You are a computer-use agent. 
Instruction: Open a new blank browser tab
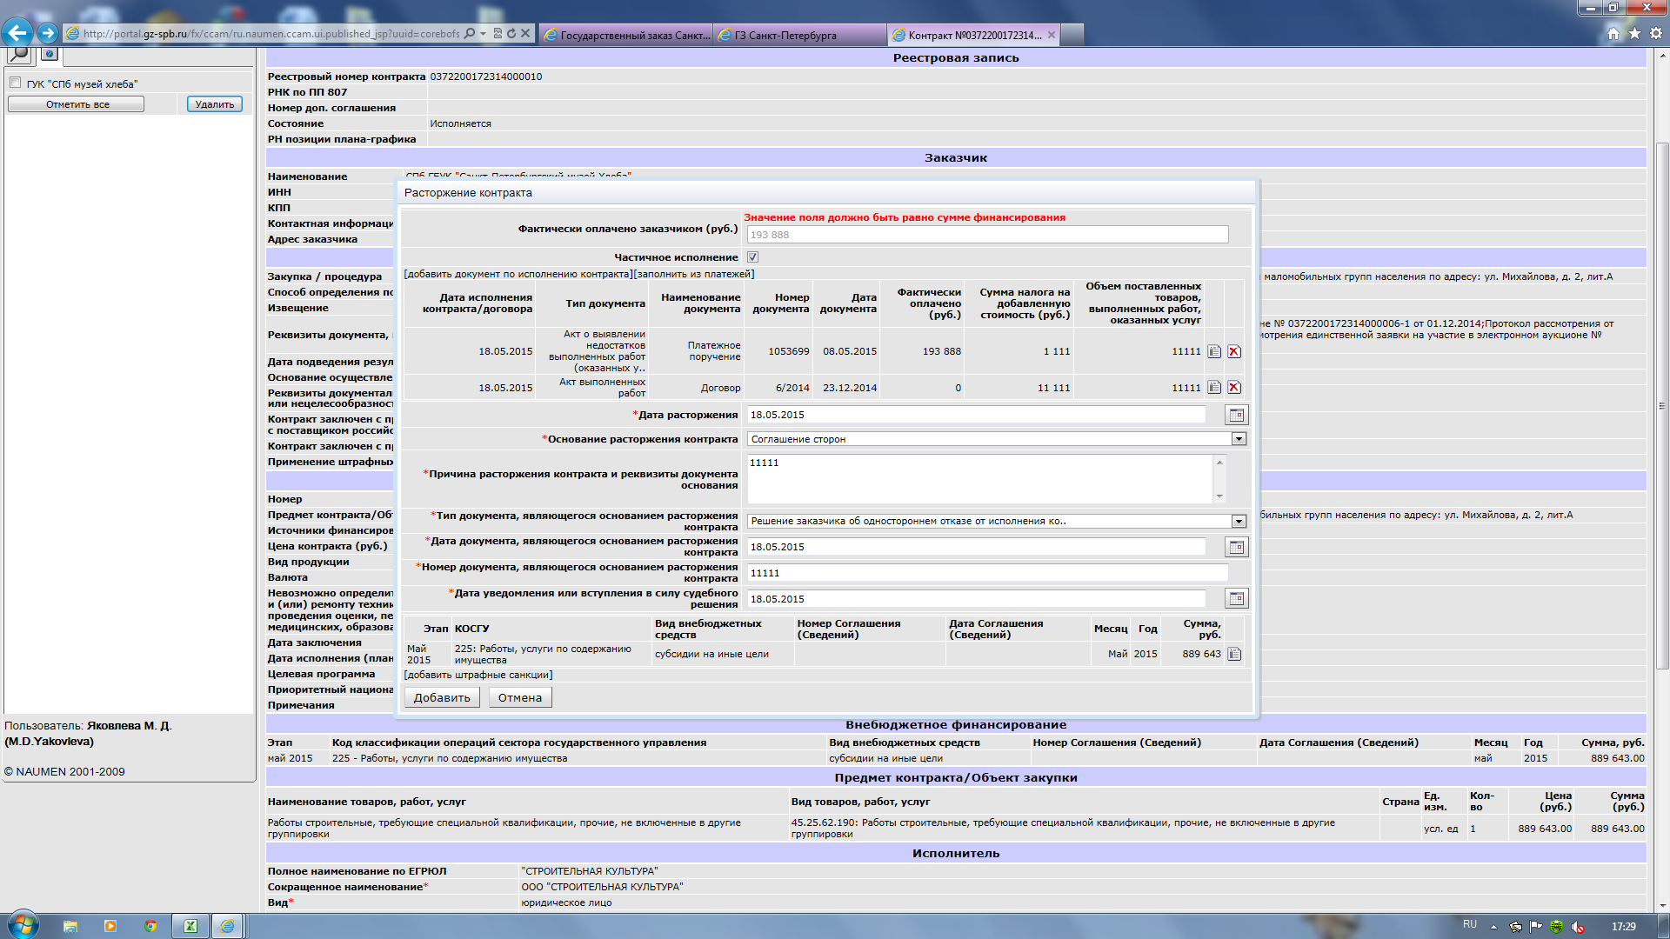[x=1072, y=35]
